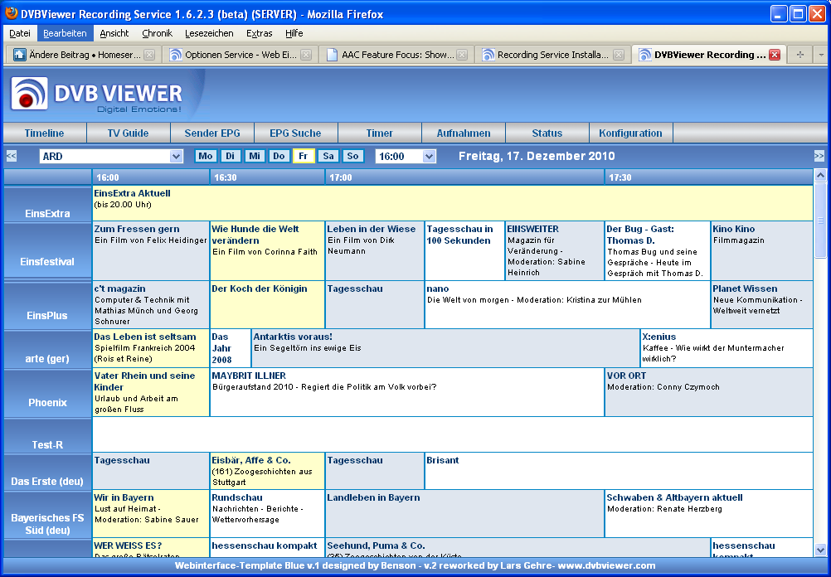Click the Das Erste (deu) channel label
Image resolution: width=831 pixels, height=577 pixels.
point(47,481)
